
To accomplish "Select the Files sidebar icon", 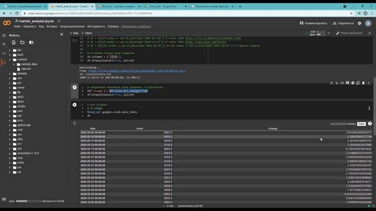I will [4, 63].
